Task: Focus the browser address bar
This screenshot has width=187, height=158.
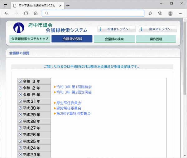Action: tap(93, 13)
